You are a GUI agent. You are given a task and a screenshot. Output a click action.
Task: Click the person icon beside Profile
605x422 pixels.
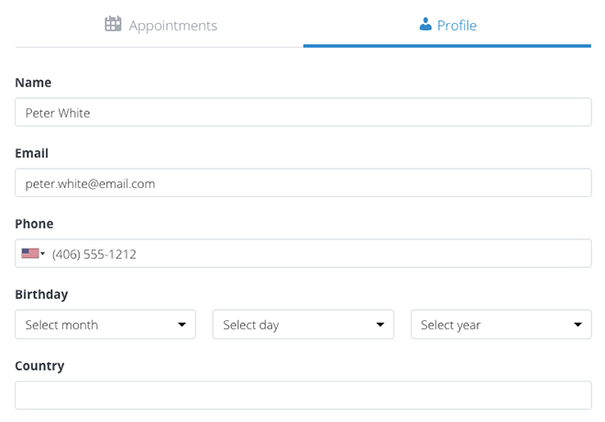pyautogui.click(x=425, y=24)
